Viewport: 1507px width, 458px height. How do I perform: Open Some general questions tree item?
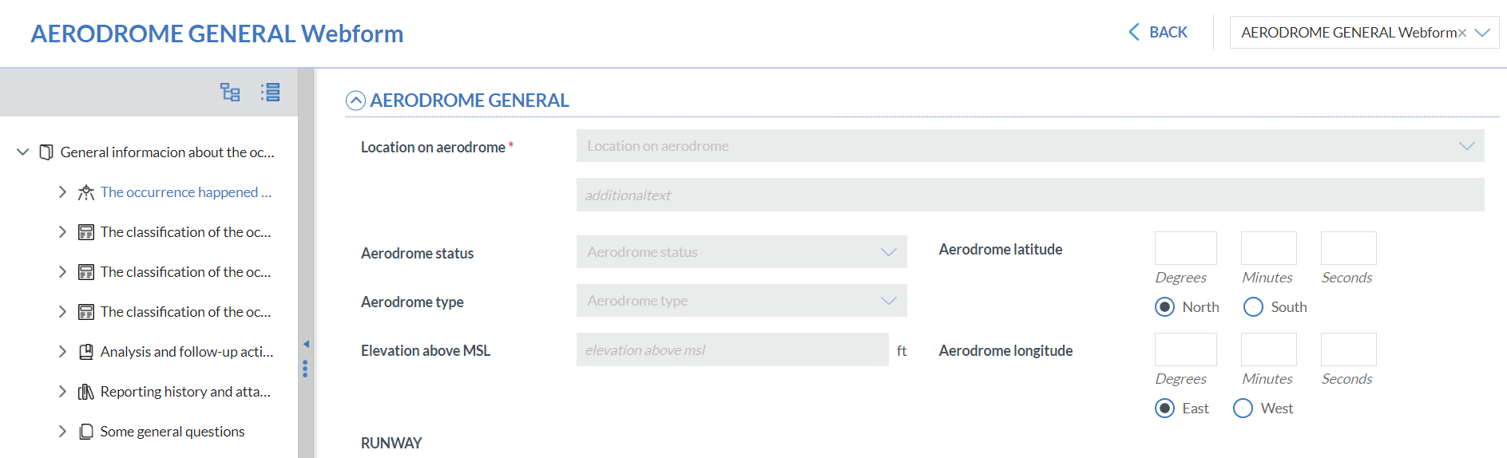(x=173, y=432)
